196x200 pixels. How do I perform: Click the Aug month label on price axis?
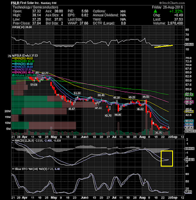[143, 137]
